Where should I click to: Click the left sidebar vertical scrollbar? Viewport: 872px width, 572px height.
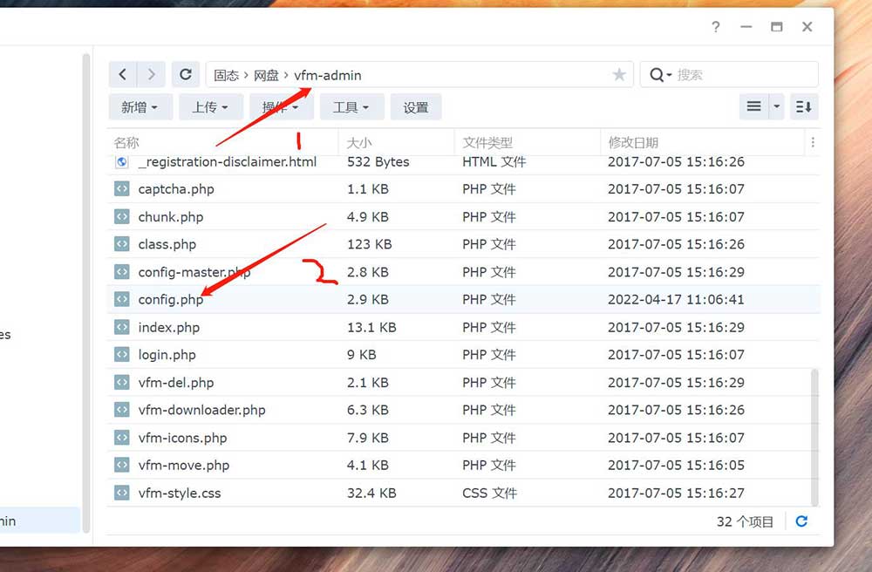coord(86,293)
